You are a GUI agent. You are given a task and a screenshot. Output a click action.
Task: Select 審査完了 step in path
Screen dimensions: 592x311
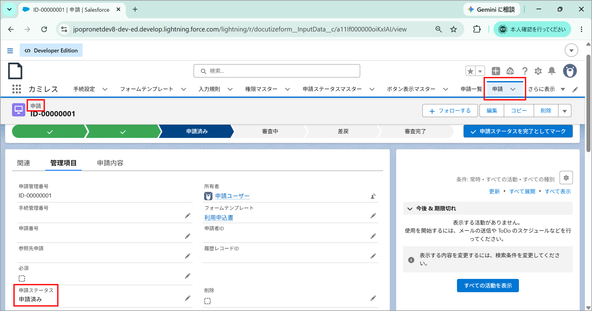pyautogui.click(x=415, y=131)
